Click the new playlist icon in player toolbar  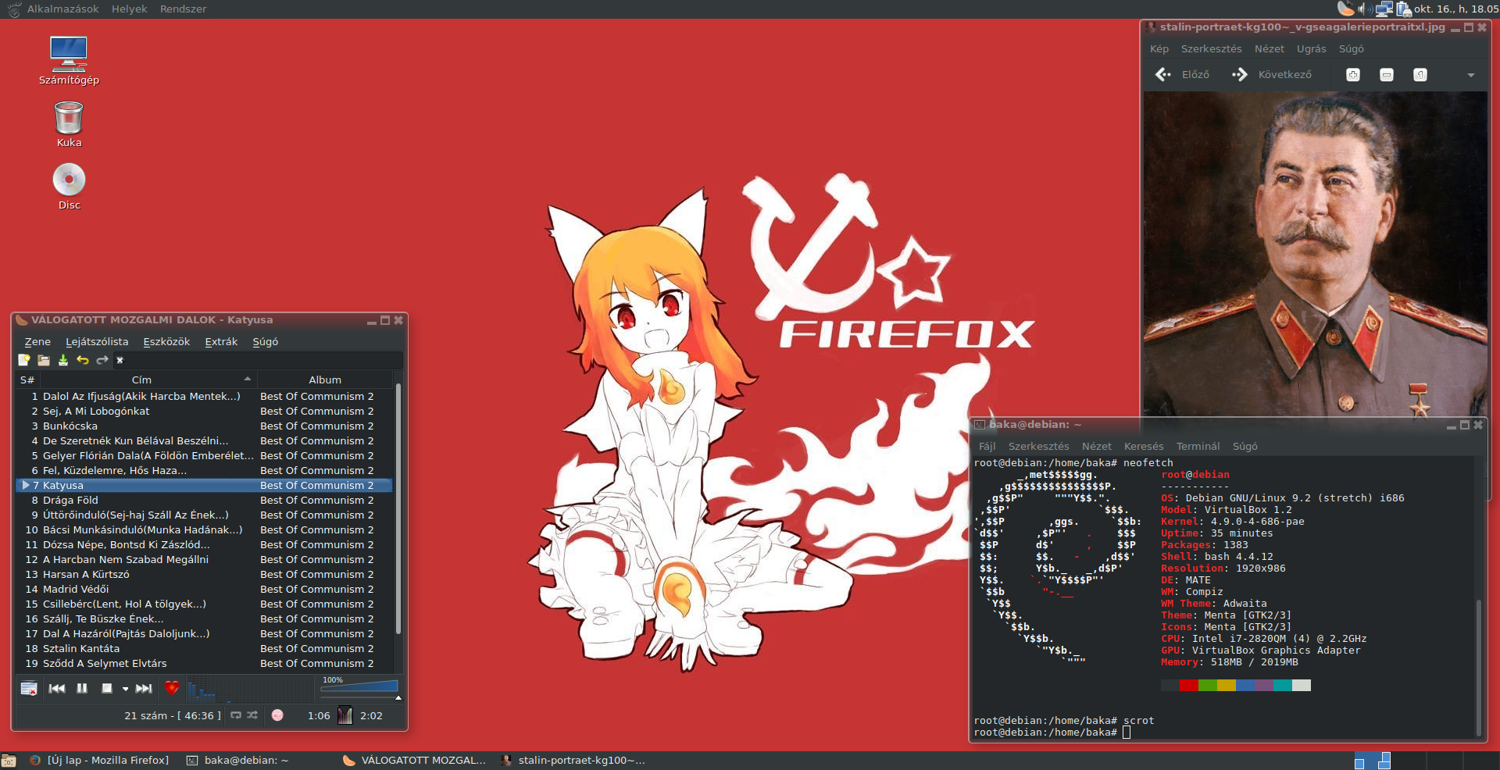pyautogui.click(x=24, y=360)
